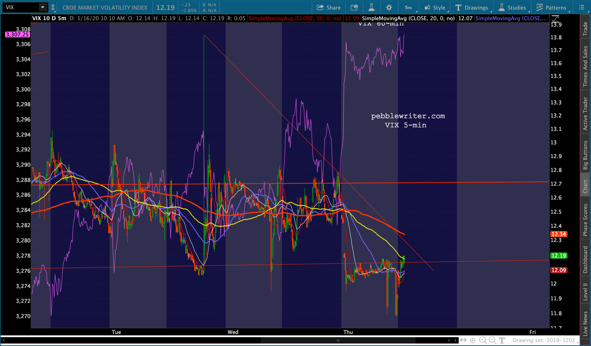Toggle the symbol link clipboard icon

click(53, 7)
